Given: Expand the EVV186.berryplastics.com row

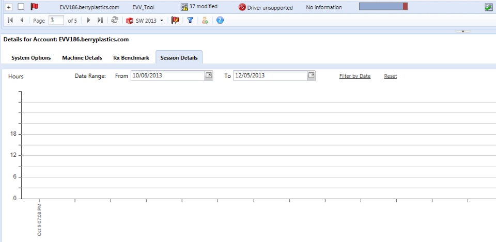Looking at the screenshot, I should tap(9, 7).
